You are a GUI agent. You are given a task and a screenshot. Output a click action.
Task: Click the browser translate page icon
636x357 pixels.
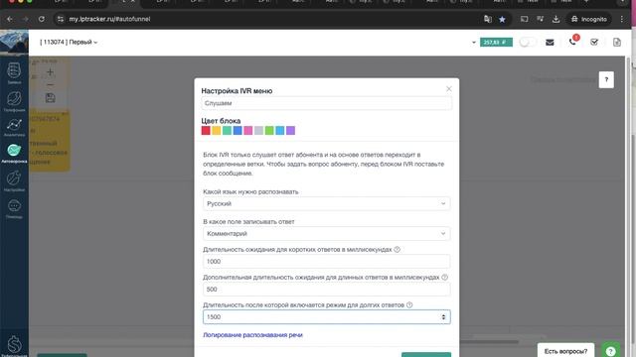[488, 19]
